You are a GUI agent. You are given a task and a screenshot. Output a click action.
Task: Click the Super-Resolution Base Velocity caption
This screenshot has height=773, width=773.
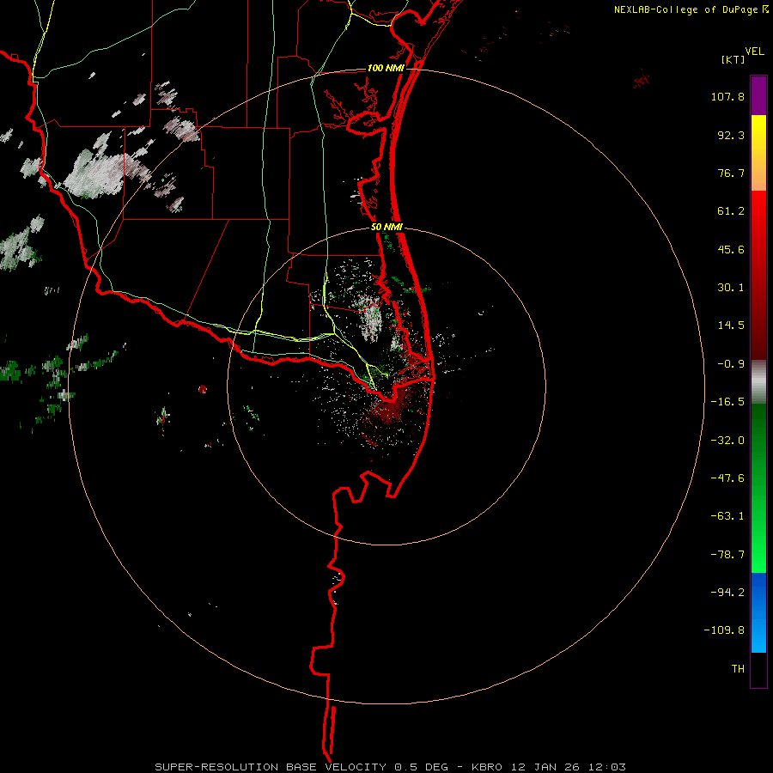pos(391,767)
